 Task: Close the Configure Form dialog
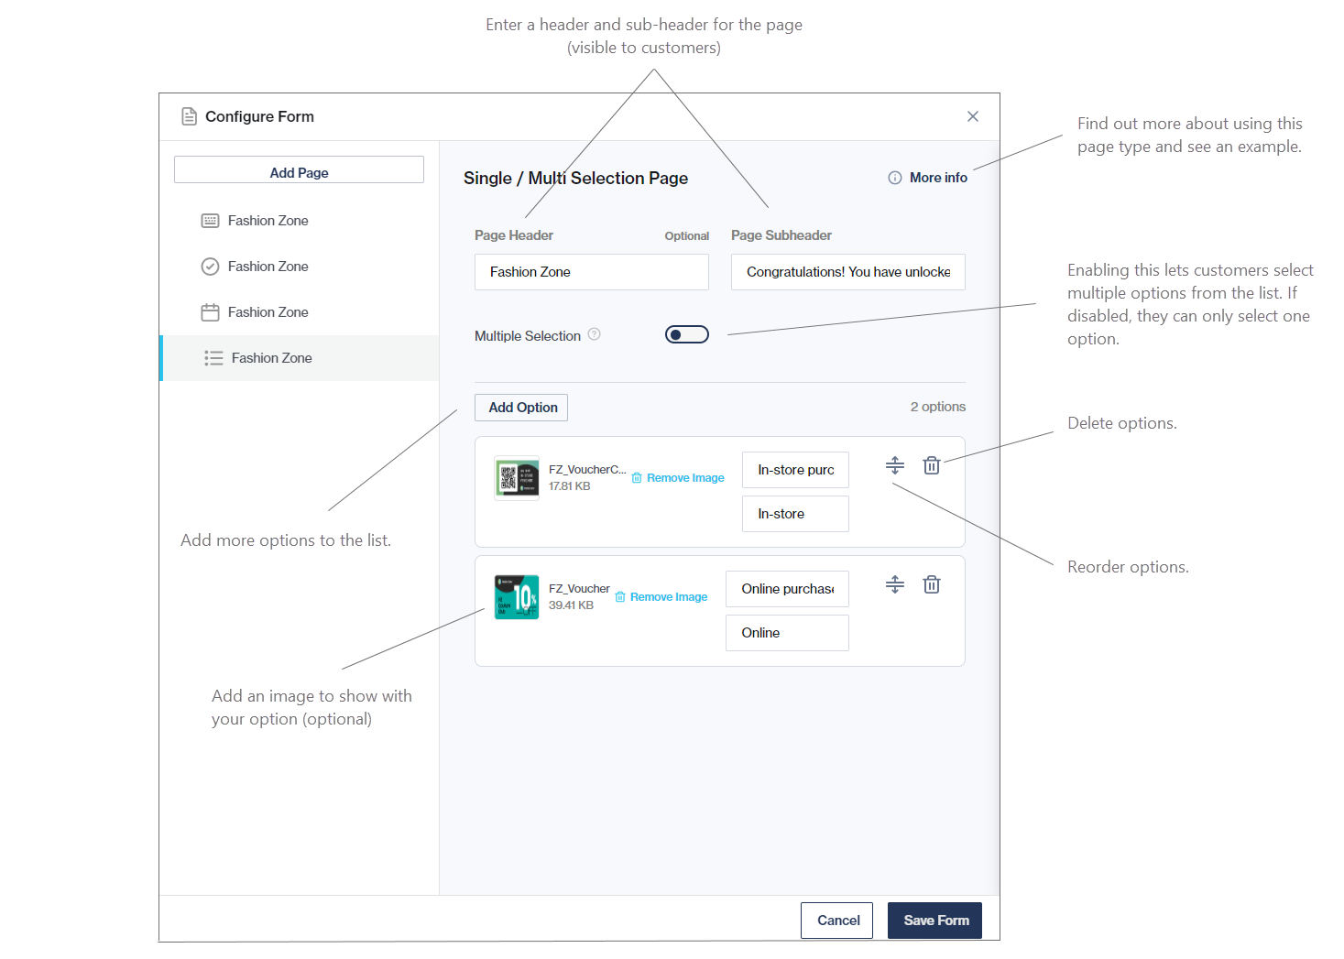[972, 116]
